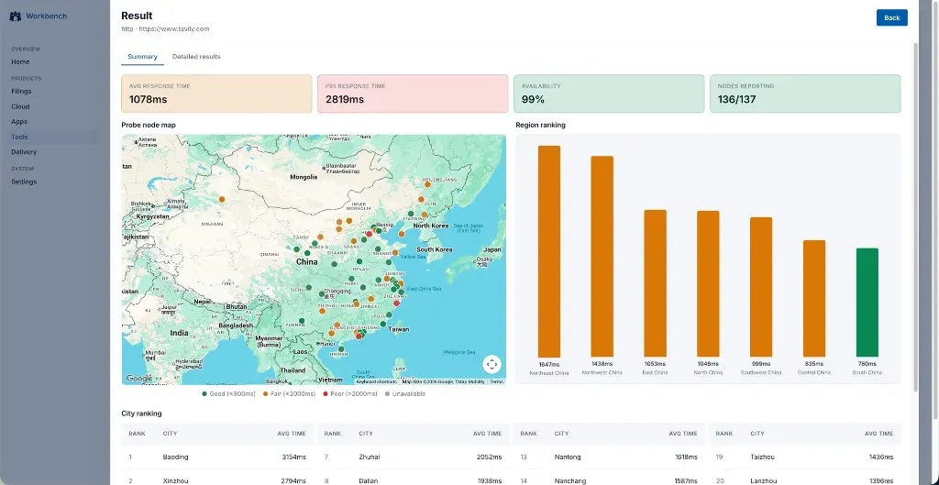Open Filings in the sidebar
939x485 pixels.
[x=21, y=92]
